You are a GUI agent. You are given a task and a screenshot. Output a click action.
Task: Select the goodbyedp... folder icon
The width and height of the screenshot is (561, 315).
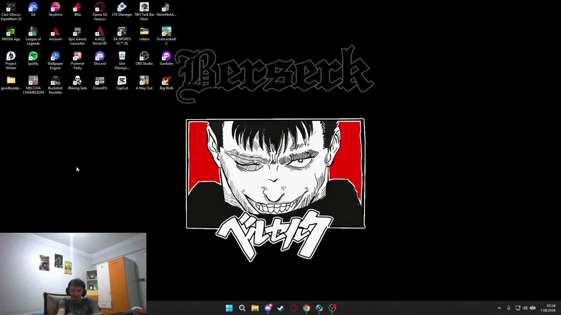coord(11,83)
